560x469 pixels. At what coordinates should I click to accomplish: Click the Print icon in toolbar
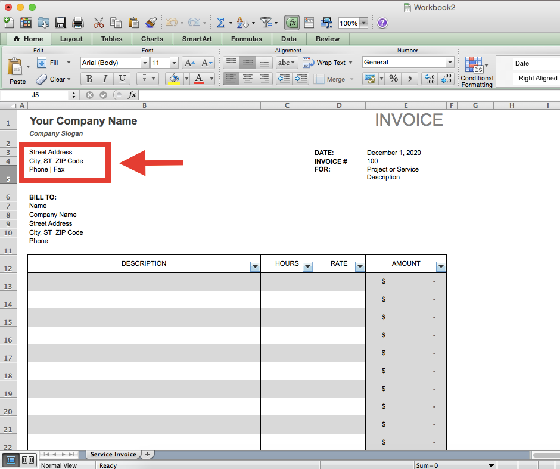pyautogui.click(x=78, y=23)
